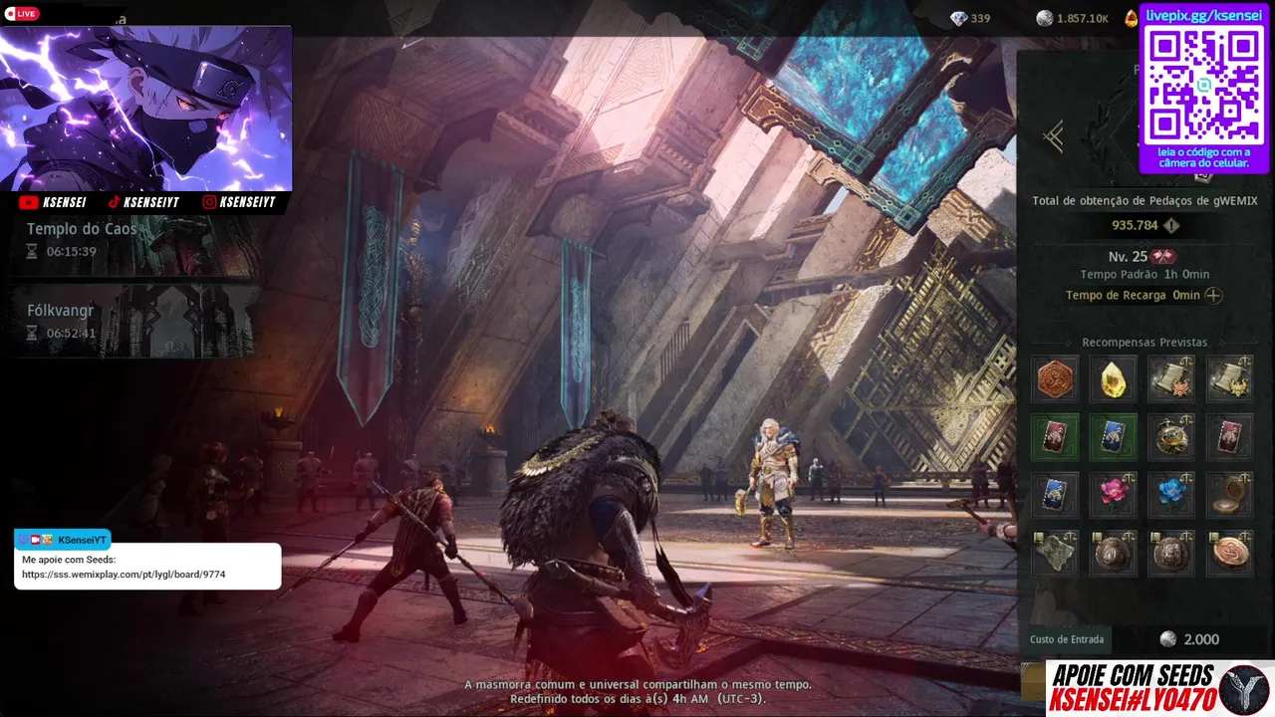Screen dimensions: 1275x717
Task: Select the gray animal hide reward
Action: tap(1055, 553)
